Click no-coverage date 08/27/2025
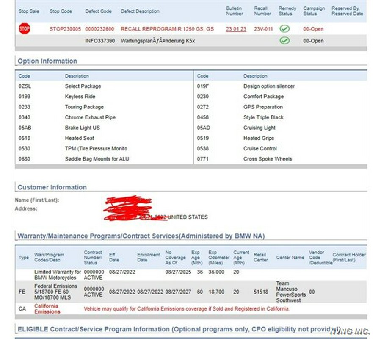This screenshot has height=339, width=381. (x=178, y=272)
